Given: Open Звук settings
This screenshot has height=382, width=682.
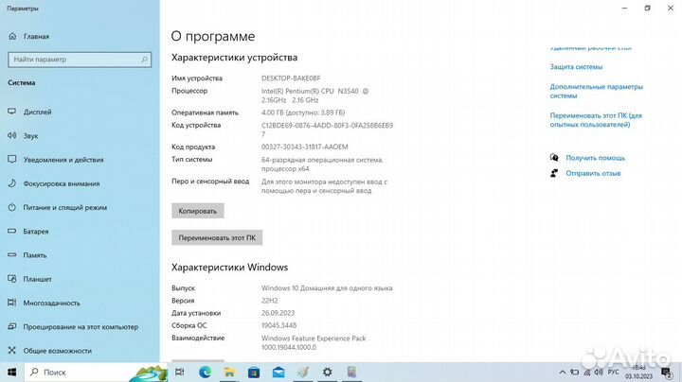Looking at the screenshot, I should [23, 136].
